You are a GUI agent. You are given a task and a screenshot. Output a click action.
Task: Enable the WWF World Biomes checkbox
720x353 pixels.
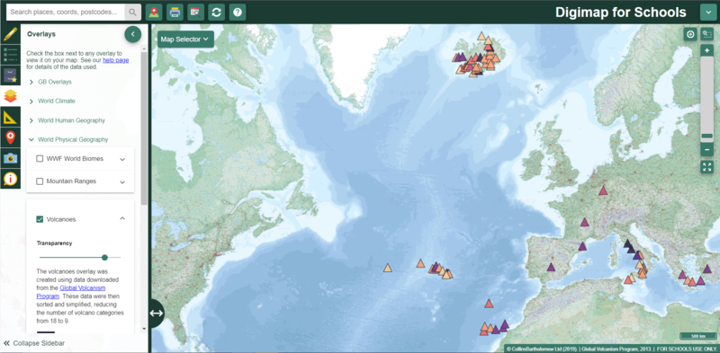pos(40,159)
